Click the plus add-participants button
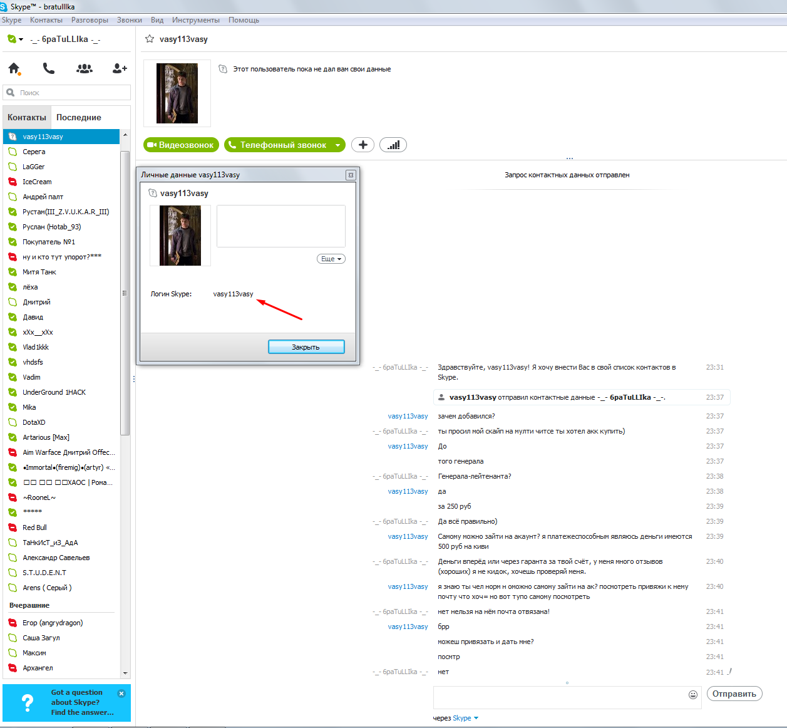This screenshot has width=787, height=728. tap(363, 145)
